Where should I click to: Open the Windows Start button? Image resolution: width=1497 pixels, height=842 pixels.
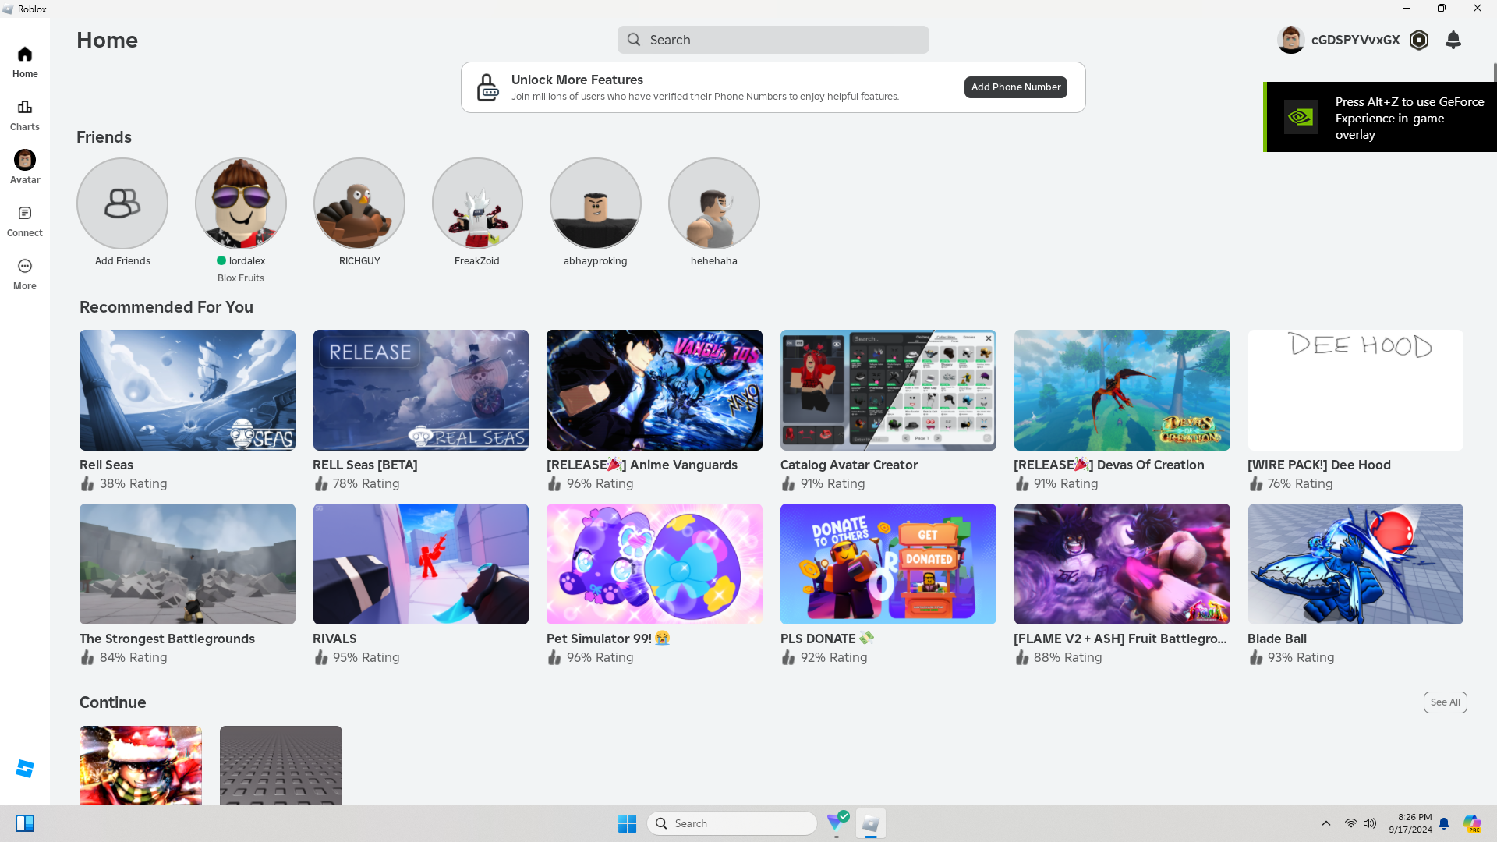[x=627, y=823]
